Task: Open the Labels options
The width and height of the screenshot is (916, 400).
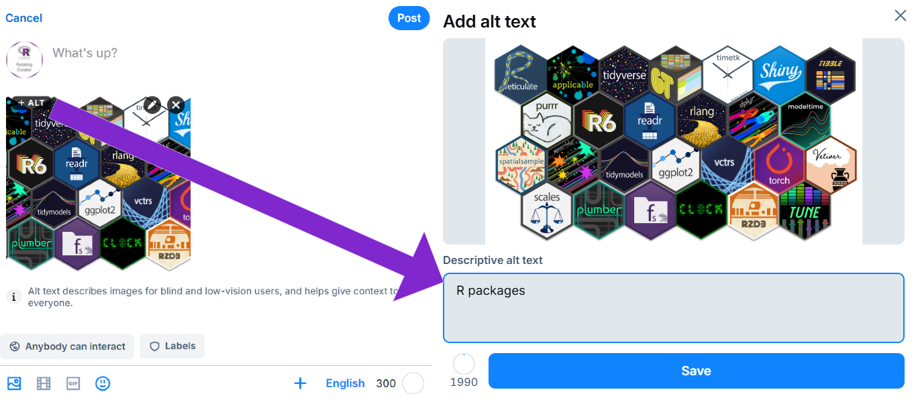Action: (172, 346)
